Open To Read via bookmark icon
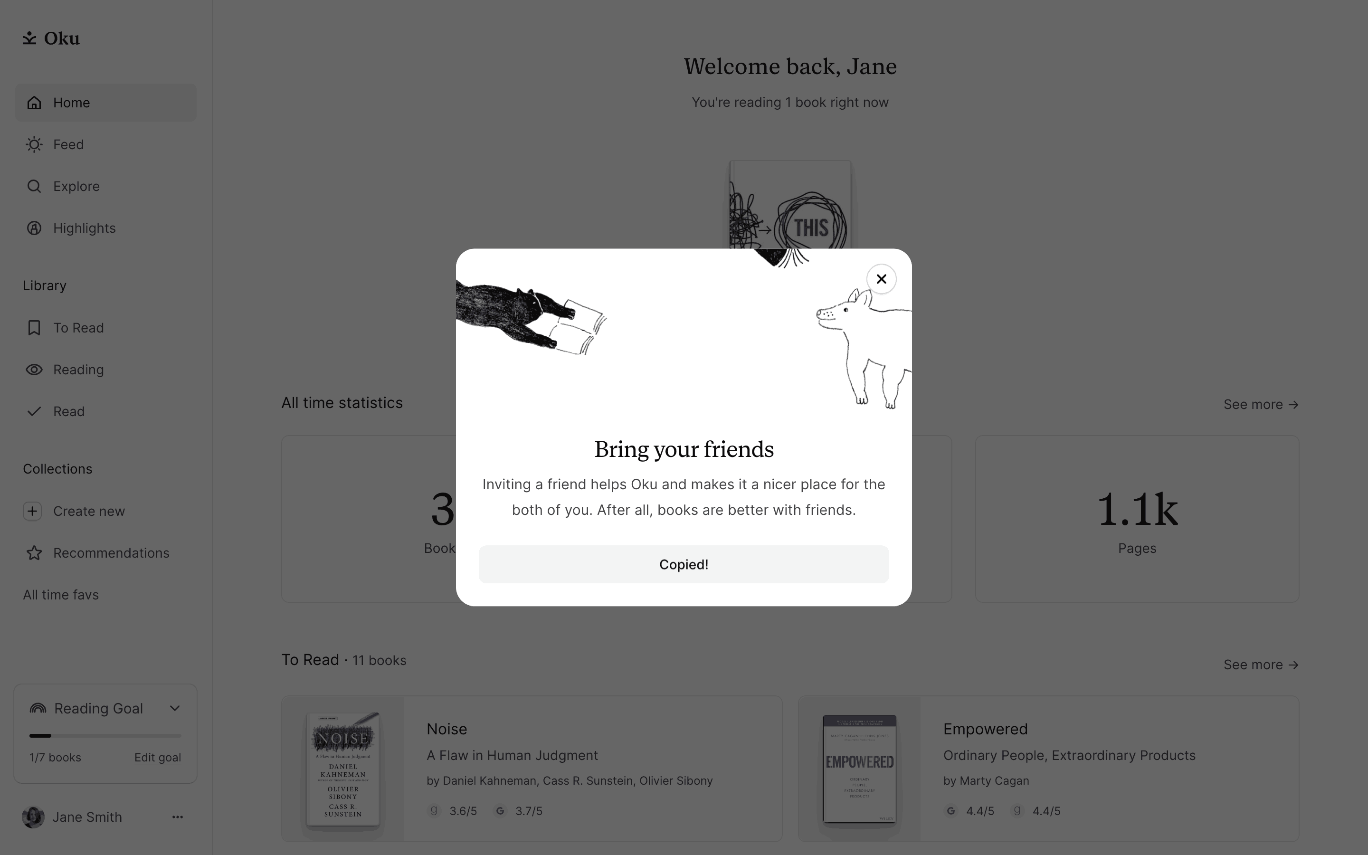Viewport: 1368px width, 855px height. click(35, 327)
